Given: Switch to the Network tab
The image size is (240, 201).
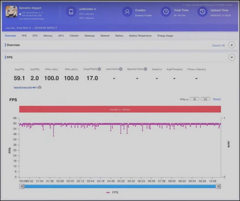Looking at the screenshot, I should (x=105, y=36).
